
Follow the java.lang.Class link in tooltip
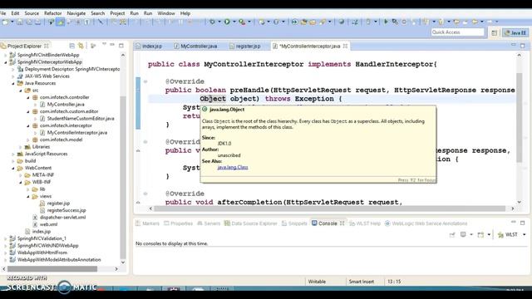pos(233,167)
